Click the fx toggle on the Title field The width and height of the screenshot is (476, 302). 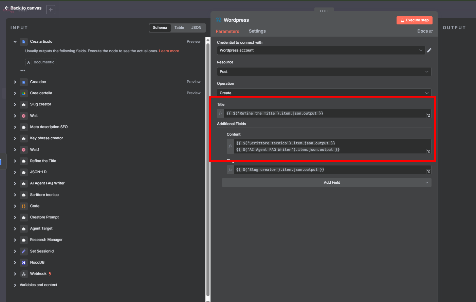click(x=221, y=113)
